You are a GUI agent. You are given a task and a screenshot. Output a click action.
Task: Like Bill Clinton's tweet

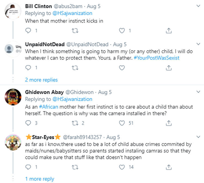click(x=122, y=31)
